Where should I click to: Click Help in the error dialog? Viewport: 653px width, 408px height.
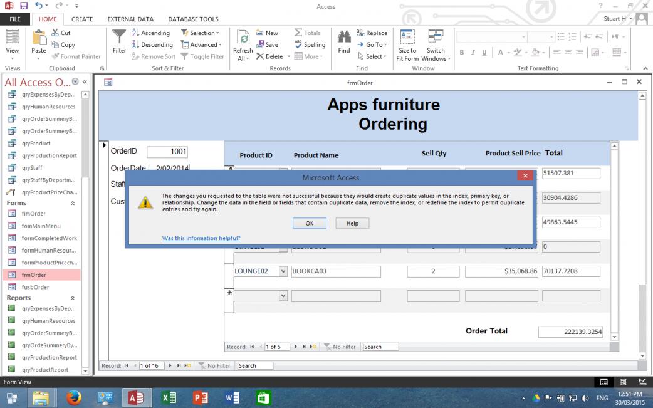(x=352, y=224)
